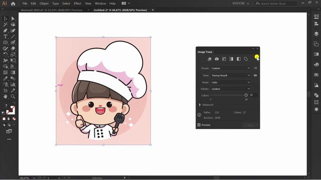Open the Effect menu

(77, 3)
